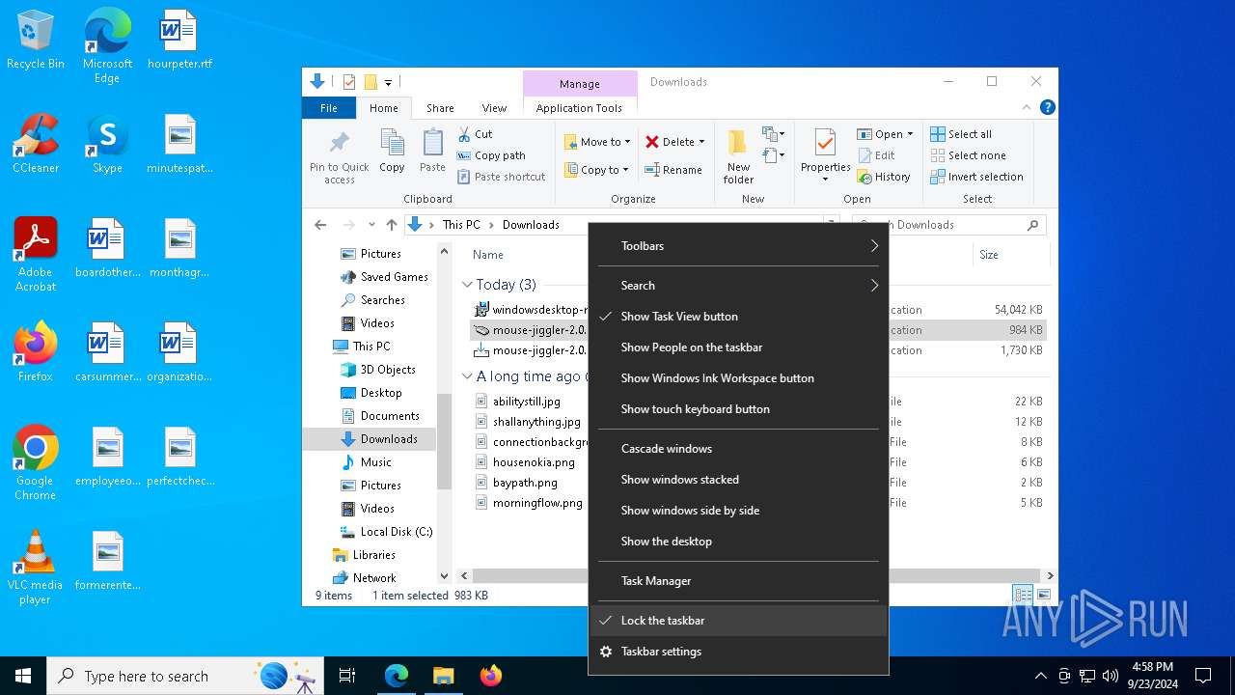Image resolution: width=1235 pixels, height=695 pixels.
Task: Click the History button
Action: (x=884, y=177)
